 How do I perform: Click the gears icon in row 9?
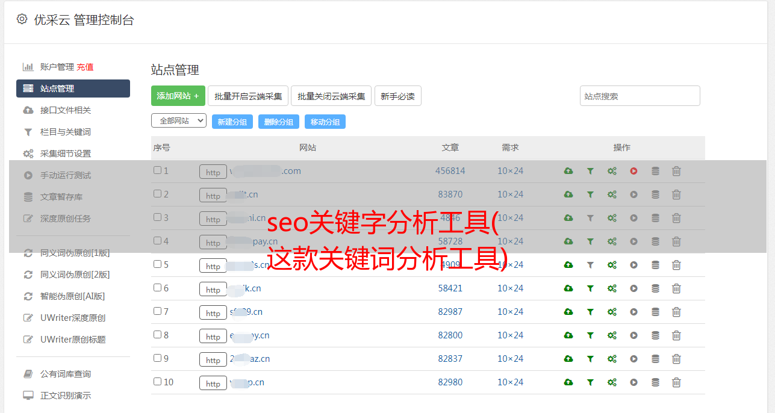pos(612,359)
